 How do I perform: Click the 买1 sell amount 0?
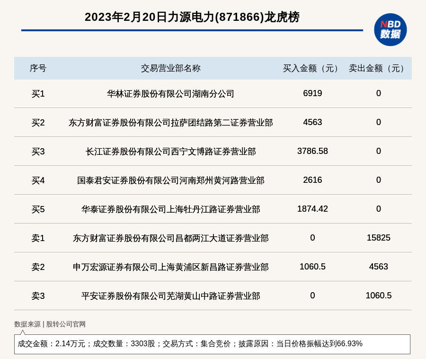(x=379, y=93)
